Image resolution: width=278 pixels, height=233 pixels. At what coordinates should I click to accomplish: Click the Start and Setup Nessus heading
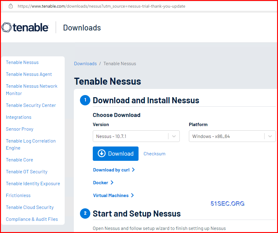click(137, 214)
